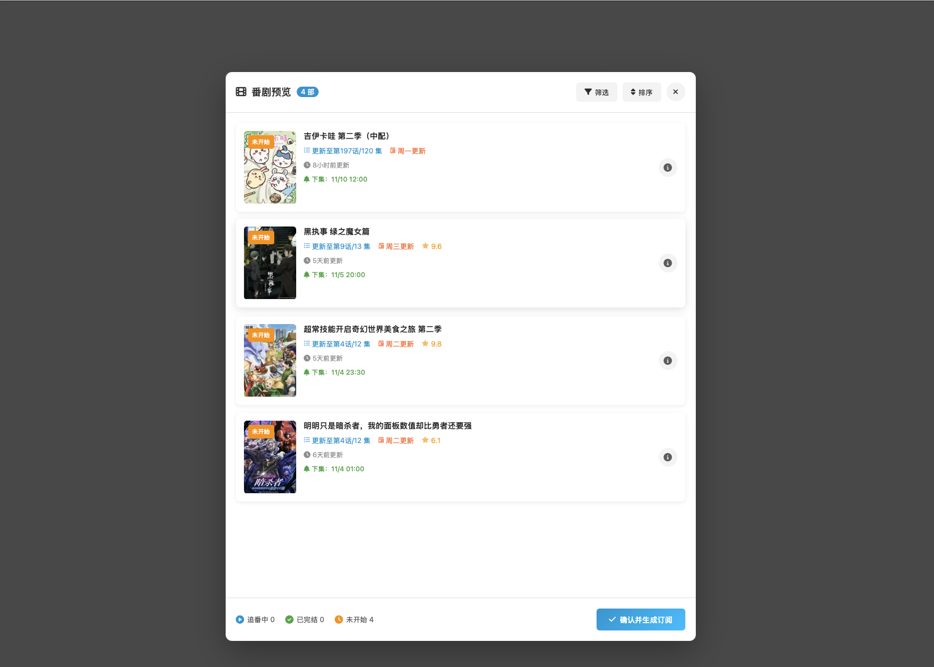Viewport: 934px width, 667px height.
Task: Click the 9.6 star rating
Action: tap(432, 246)
